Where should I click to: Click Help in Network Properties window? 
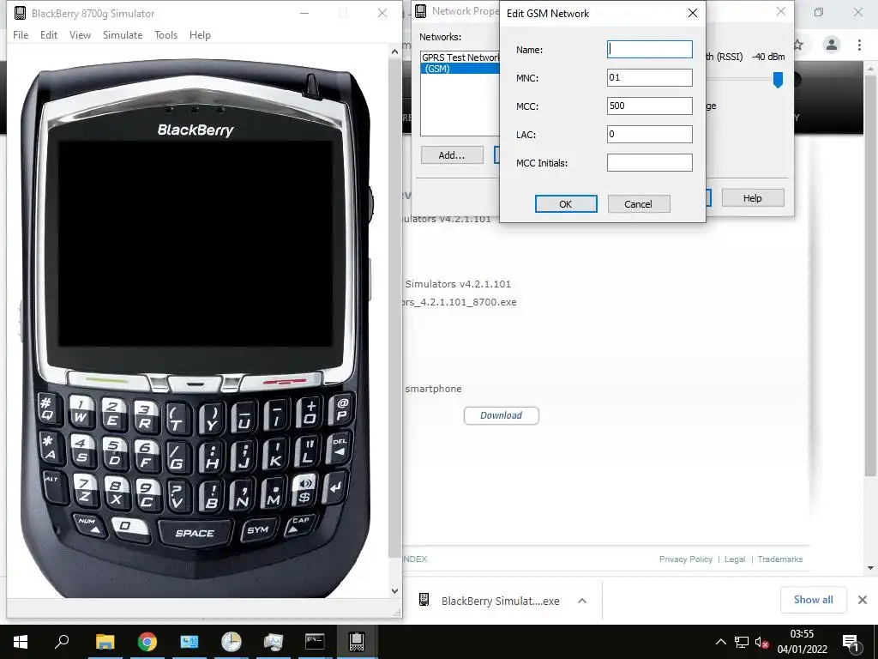(753, 198)
